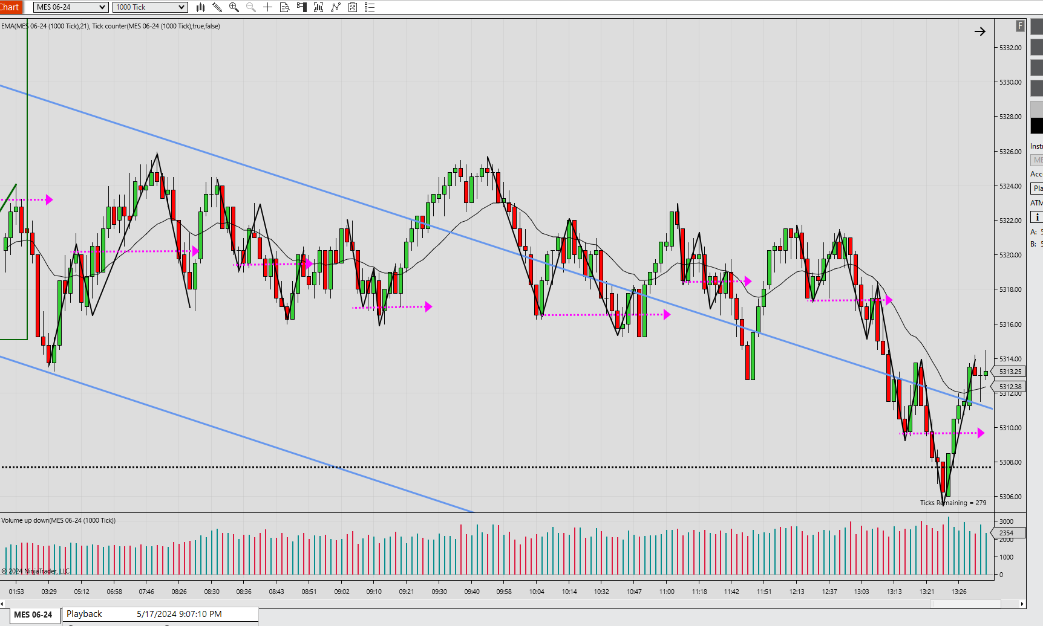Open the drawing tools pencil icon
The height and width of the screenshot is (626, 1043).
217,7
